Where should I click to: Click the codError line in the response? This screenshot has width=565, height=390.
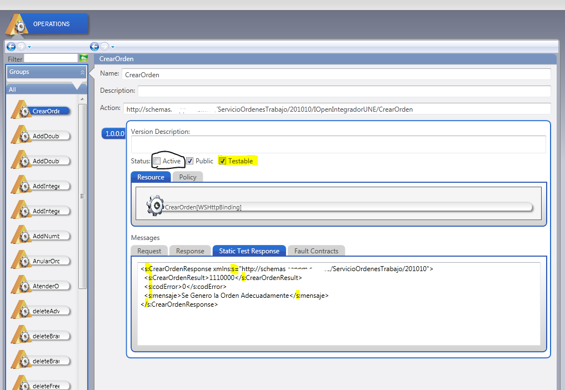tap(185, 287)
